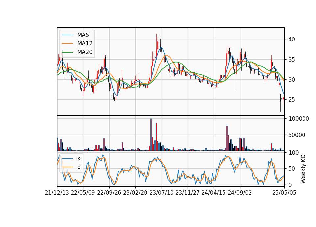Click the 24/04/15 date tick label

tap(214, 193)
